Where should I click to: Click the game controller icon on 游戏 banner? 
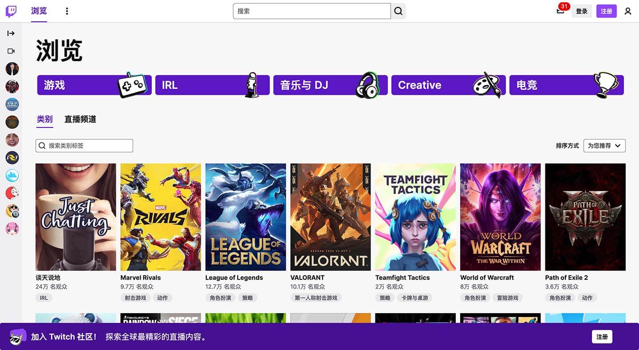[131, 84]
